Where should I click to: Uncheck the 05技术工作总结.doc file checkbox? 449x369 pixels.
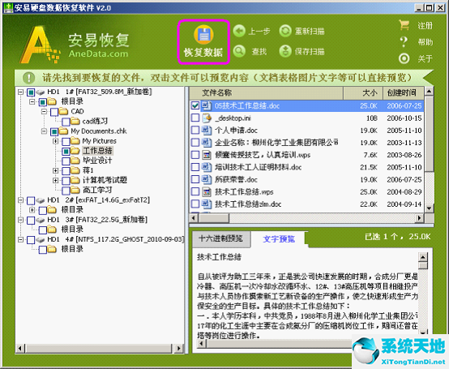point(195,105)
